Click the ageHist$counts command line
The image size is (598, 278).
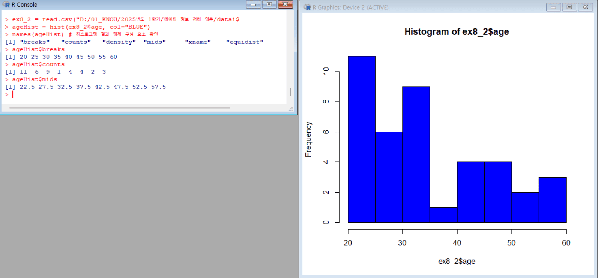click(x=38, y=64)
